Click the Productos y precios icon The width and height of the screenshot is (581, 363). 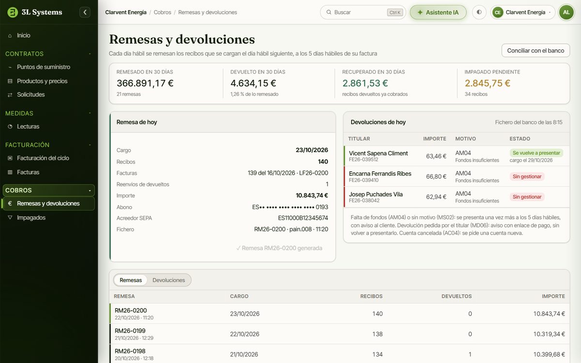coord(10,81)
